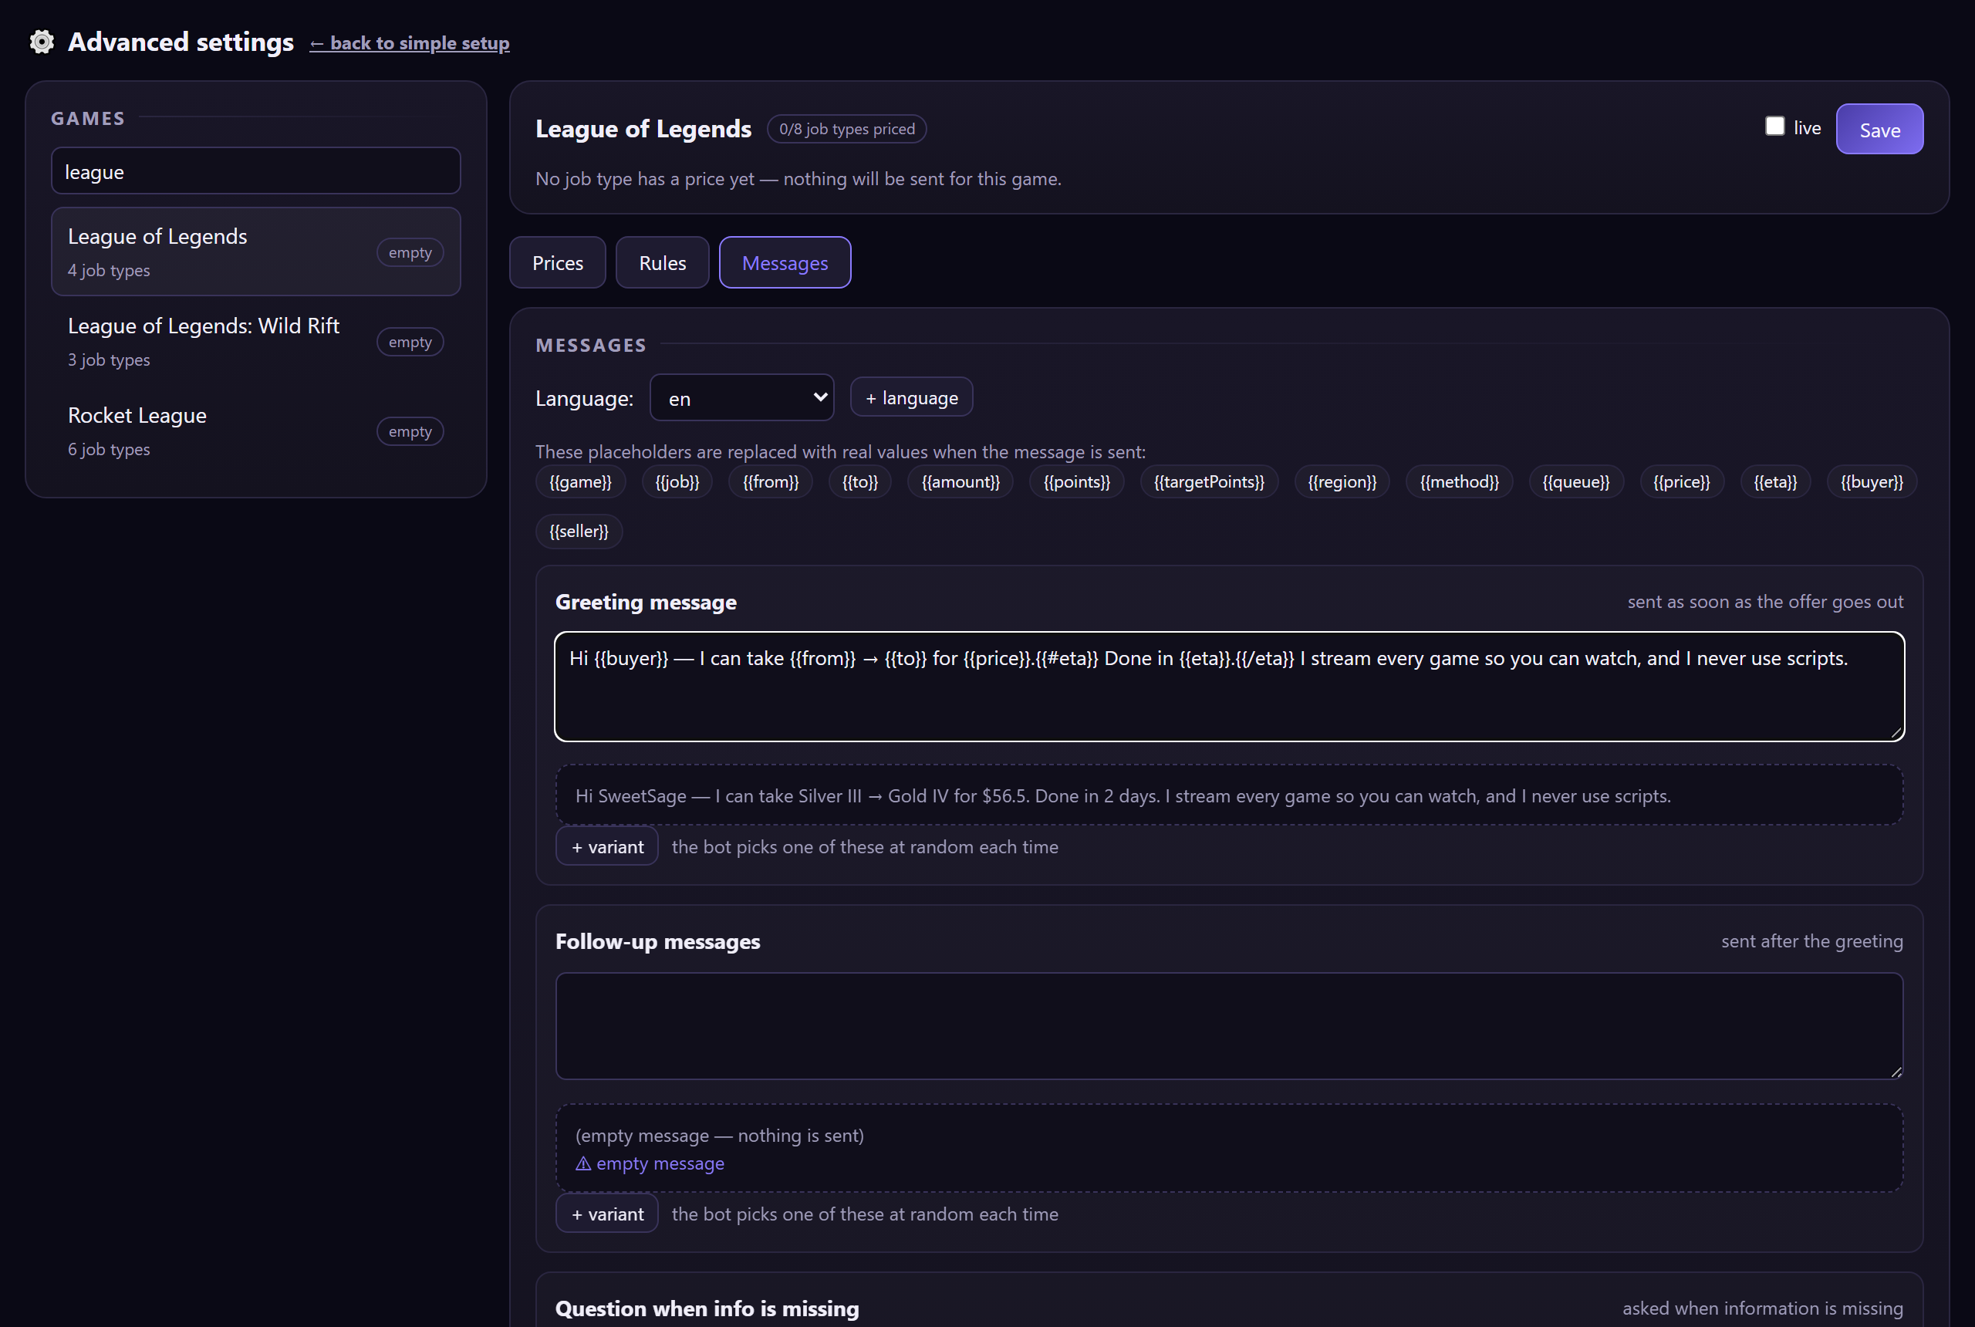Click inside the Greeting message textarea
This screenshot has height=1327, width=1975.
[x=1229, y=687]
